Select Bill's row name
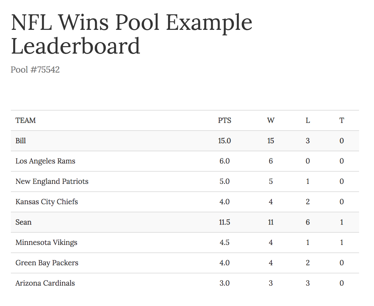Screen dimensions: 374x306 pyautogui.click(x=21, y=141)
